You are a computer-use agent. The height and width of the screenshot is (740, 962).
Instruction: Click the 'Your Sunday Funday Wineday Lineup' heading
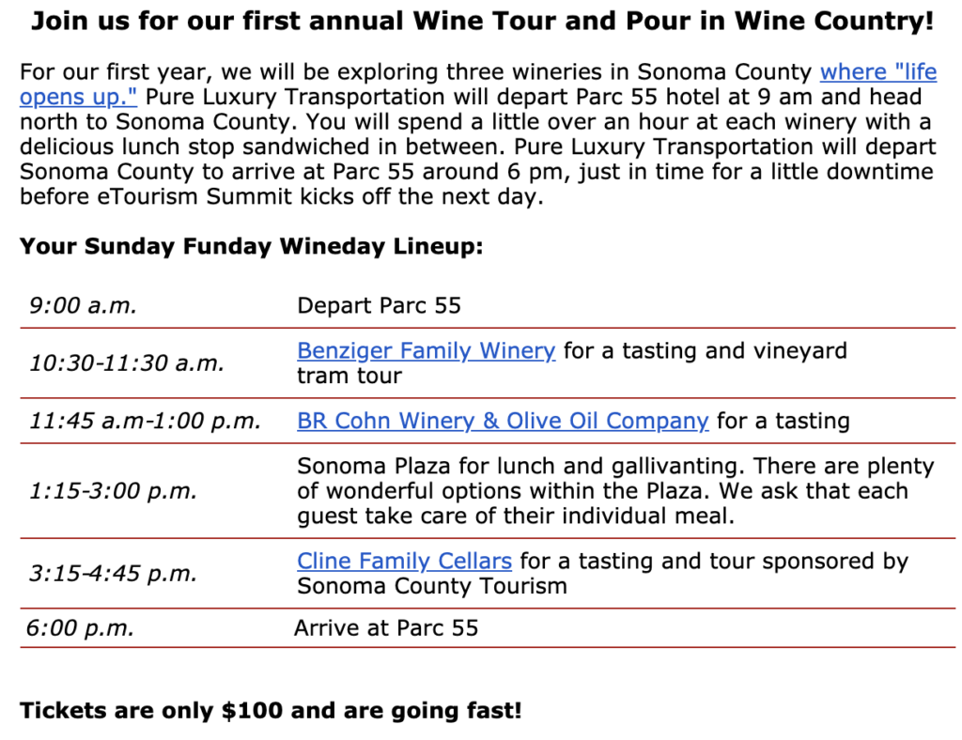[252, 246]
